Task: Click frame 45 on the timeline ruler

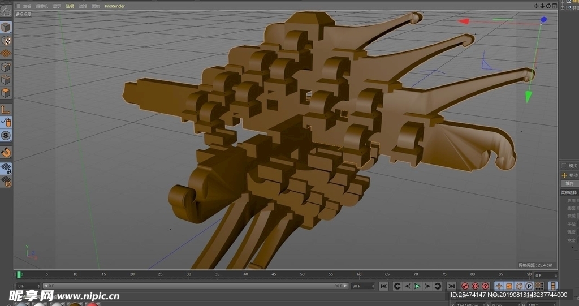Action: [274, 275]
